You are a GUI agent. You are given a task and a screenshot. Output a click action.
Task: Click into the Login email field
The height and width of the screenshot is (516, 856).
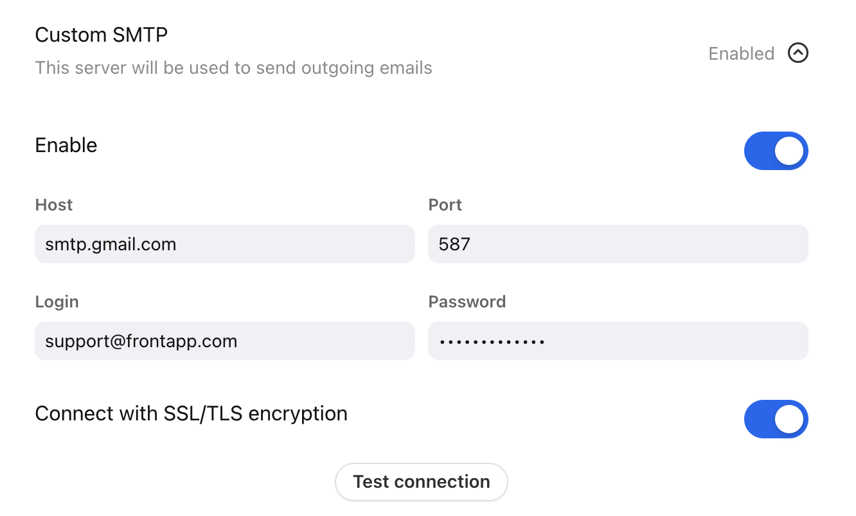tap(225, 341)
